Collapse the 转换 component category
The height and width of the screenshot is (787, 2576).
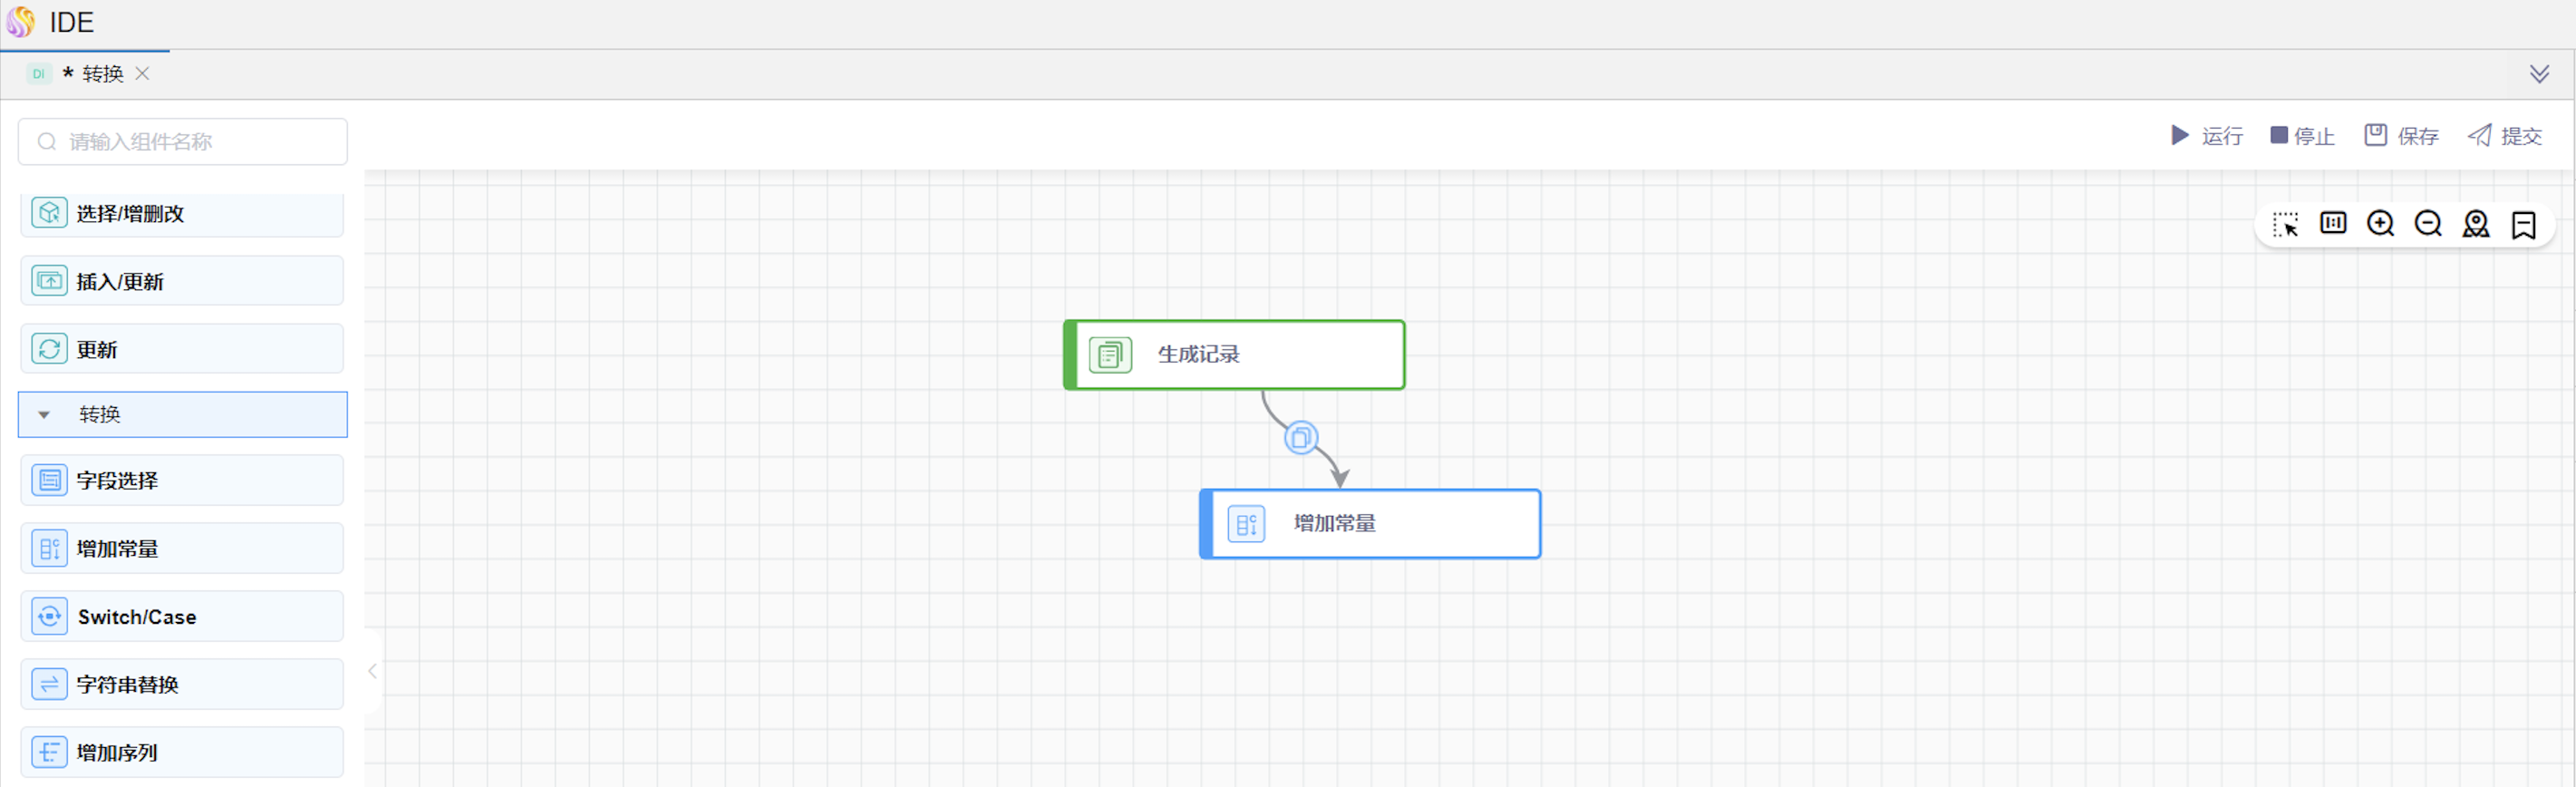tap(44, 414)
